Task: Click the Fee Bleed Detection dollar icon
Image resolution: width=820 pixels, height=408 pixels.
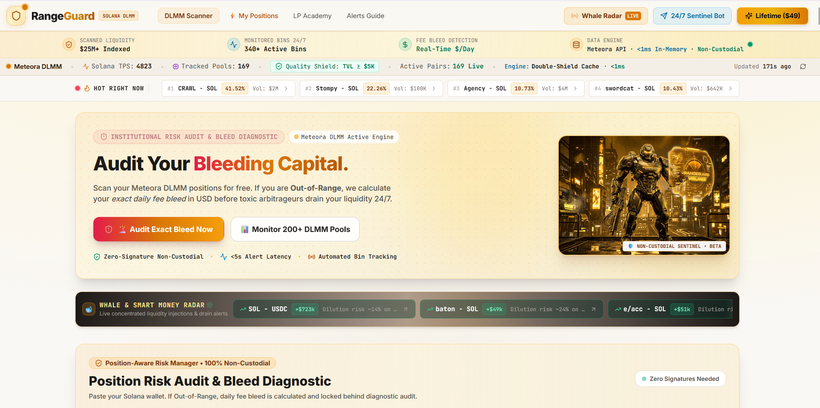Action: click(x=405, y=44)
